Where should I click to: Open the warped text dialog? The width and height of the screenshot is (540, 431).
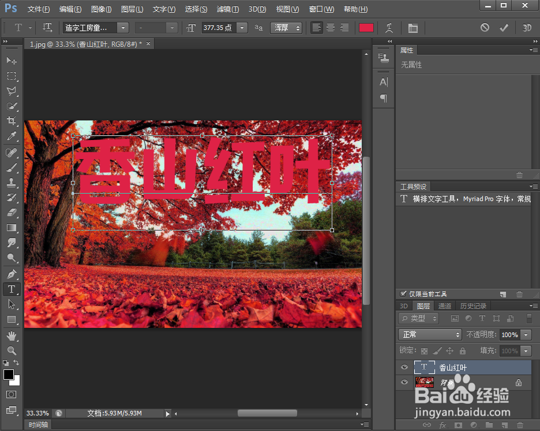click(389, 28)
